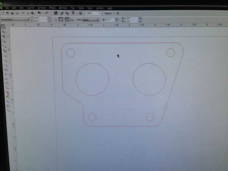This screenshot has height=171, width=228.
Task: Open the View menu
Action: point(22,8)
